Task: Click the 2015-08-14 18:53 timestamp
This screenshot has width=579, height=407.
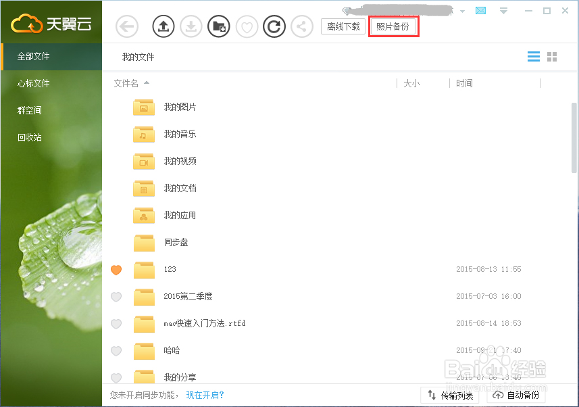Action: [488, 323]
